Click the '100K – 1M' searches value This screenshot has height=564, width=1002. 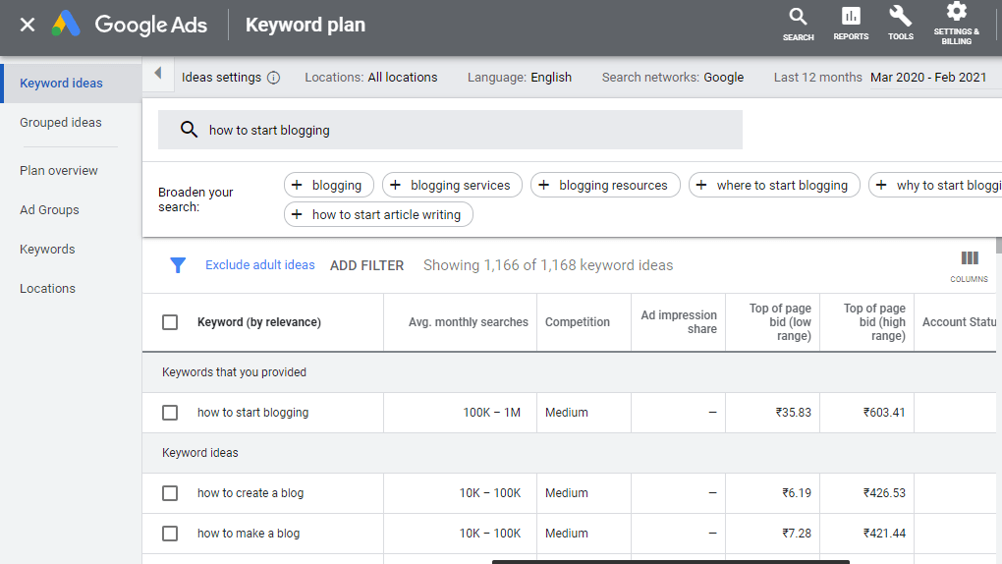coord(492,413)
